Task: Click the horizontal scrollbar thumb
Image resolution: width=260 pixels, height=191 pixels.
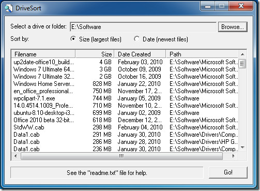Action: tap(121, 156)
